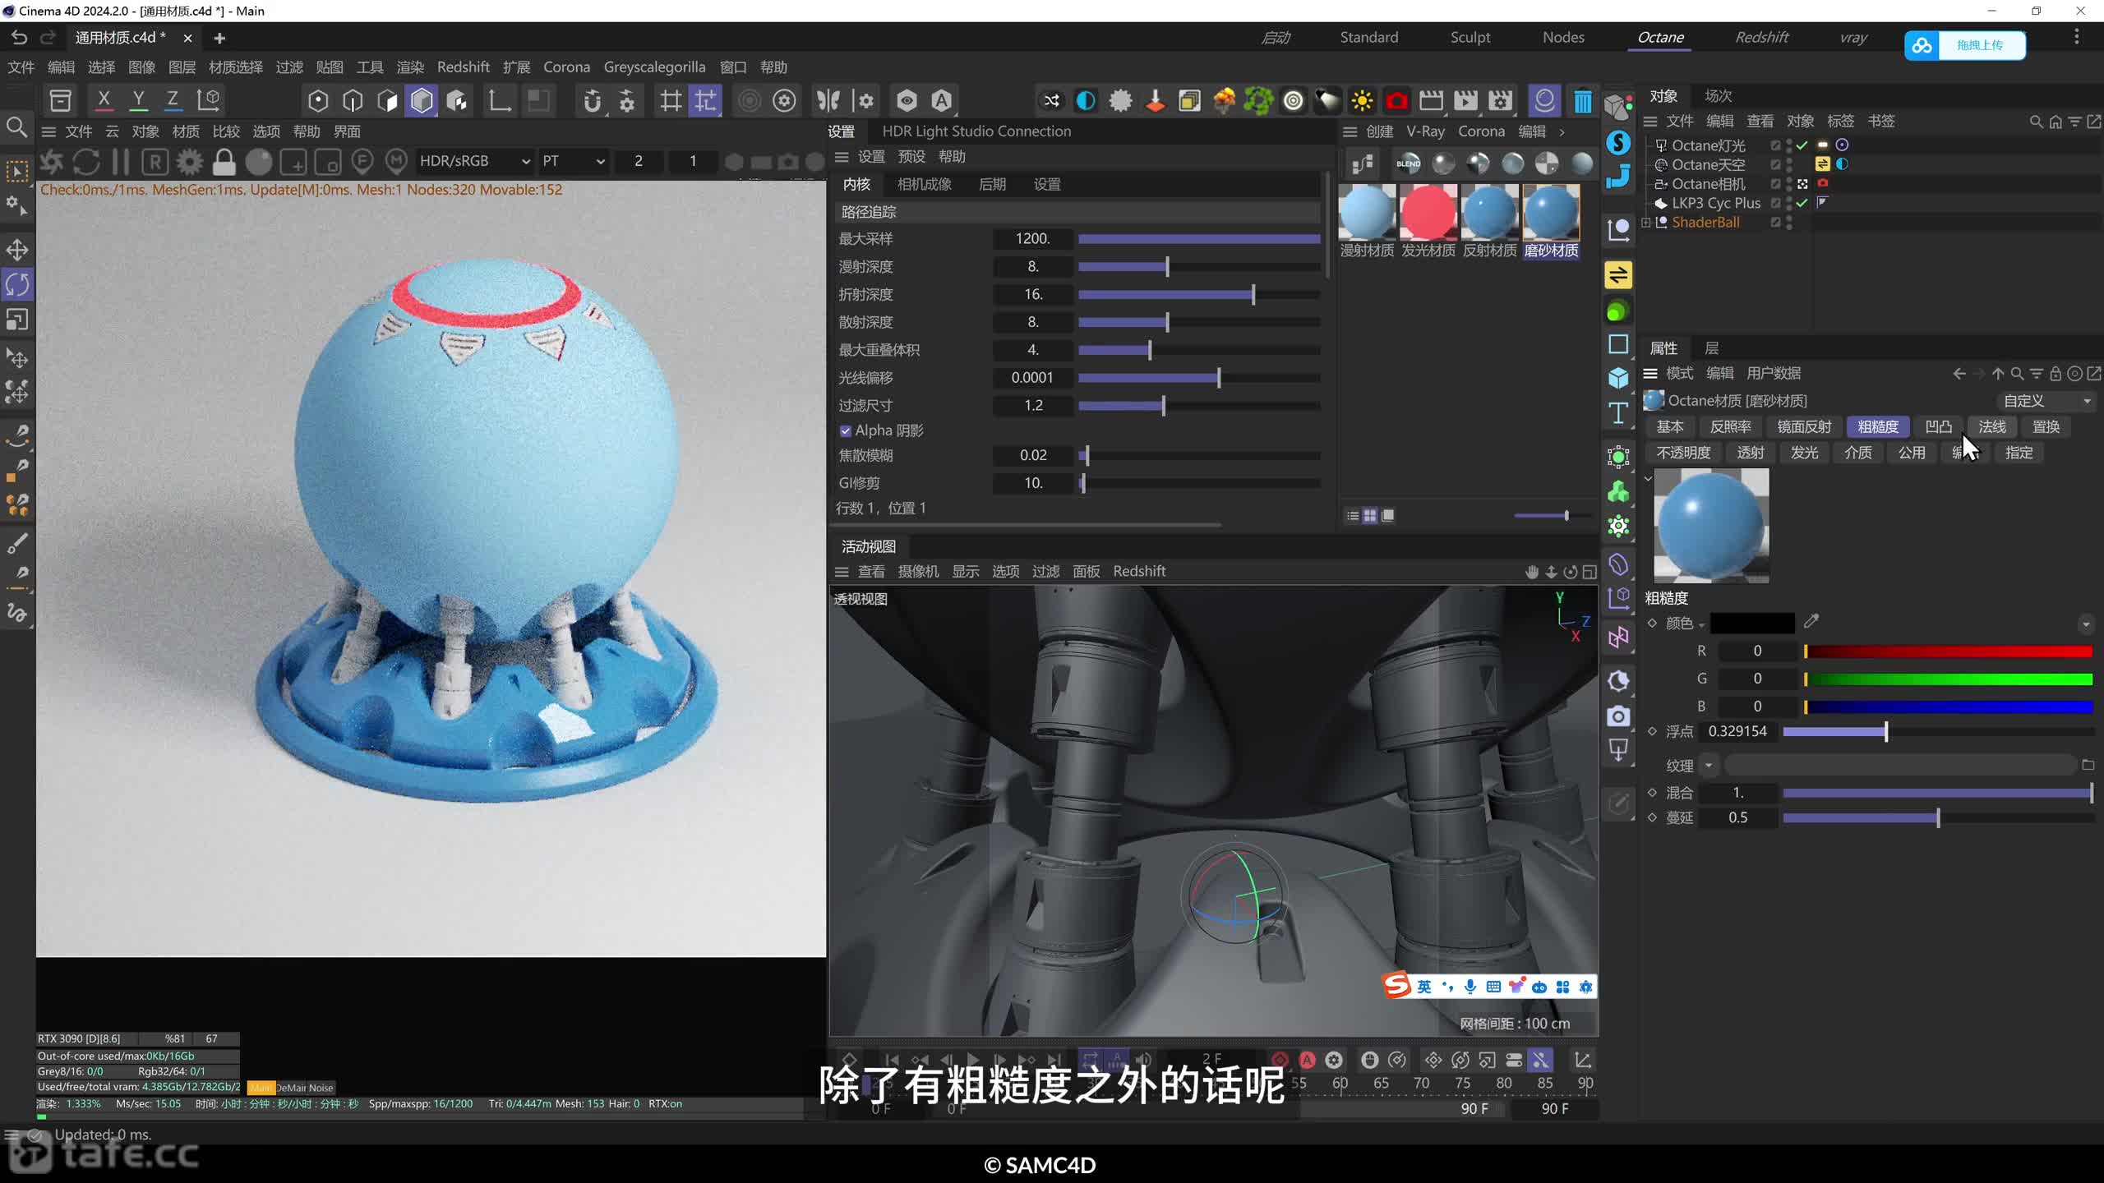Switch to the 场次 tab in object manager
This screenshot has height=1183, width=2104.
pos(1718,96)
